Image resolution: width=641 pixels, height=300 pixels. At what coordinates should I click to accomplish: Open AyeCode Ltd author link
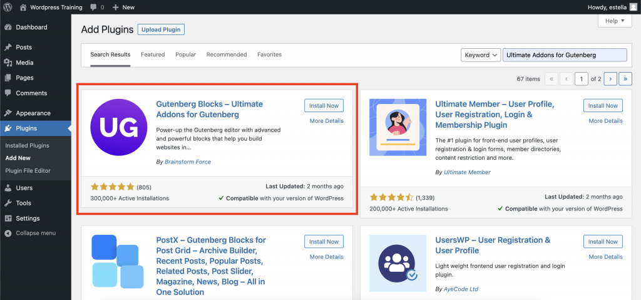pyautogui.click(x=461, y=289)
